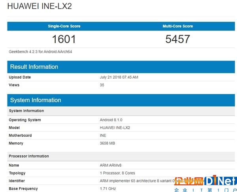Click the Views label
The height and width of the screenshot is (192, 237).
(x=14, y=85)
